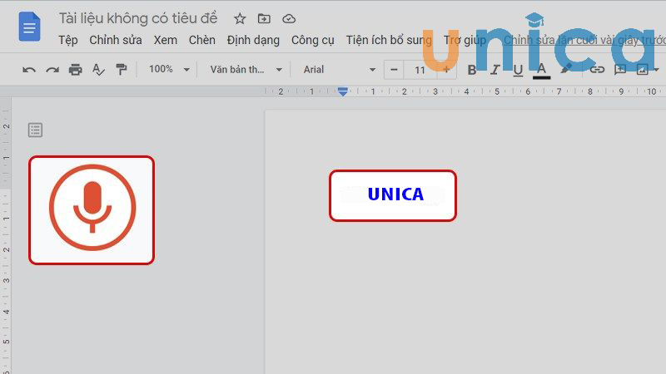
Task: Open the highlight color tool
Action: pyautogui.click(x=565, y=70)
